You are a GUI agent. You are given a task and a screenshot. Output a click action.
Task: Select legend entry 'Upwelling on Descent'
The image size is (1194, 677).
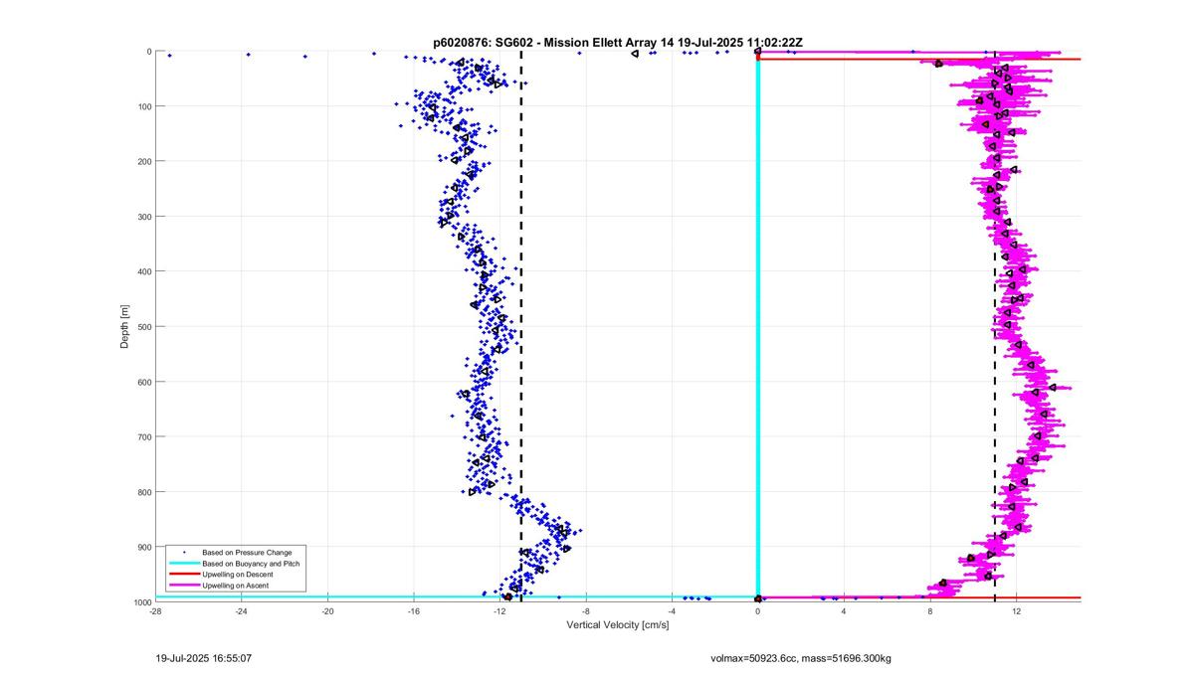coord(237,575)
